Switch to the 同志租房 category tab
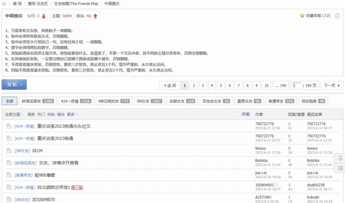 pos(313,101)
